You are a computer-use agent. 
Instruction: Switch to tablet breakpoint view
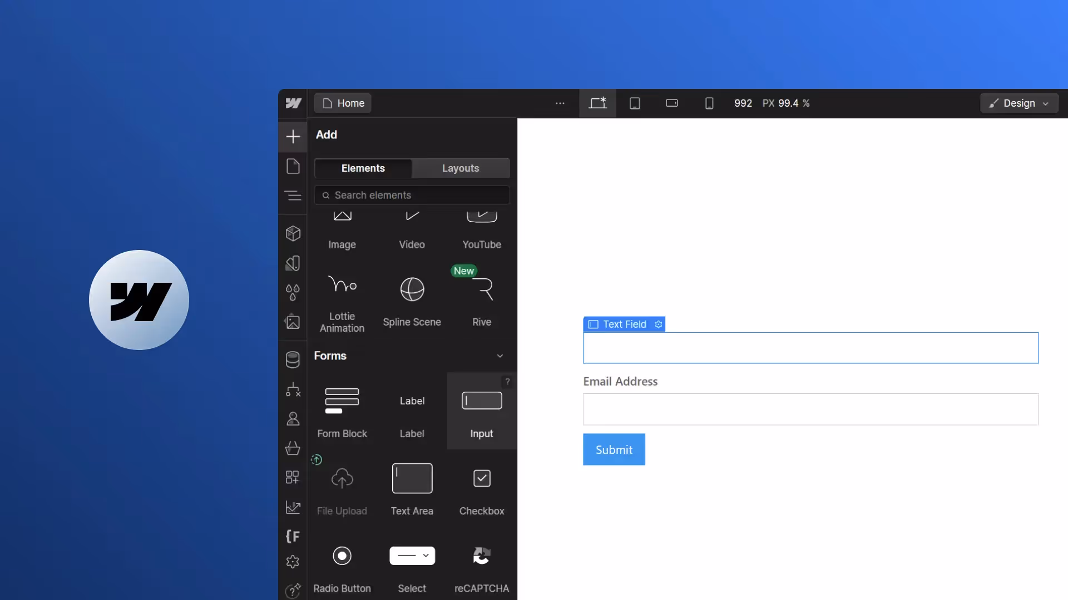[635, 103]
